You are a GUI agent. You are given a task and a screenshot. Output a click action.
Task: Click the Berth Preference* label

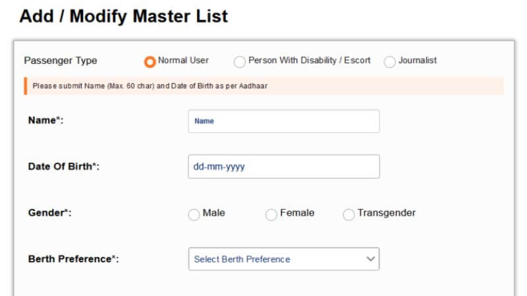tap(73, 259)
